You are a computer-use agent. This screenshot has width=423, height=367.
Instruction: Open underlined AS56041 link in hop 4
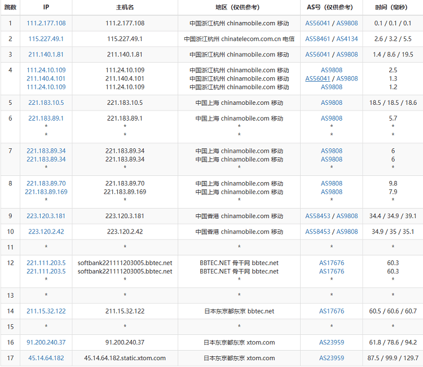[x=318, y=78]
